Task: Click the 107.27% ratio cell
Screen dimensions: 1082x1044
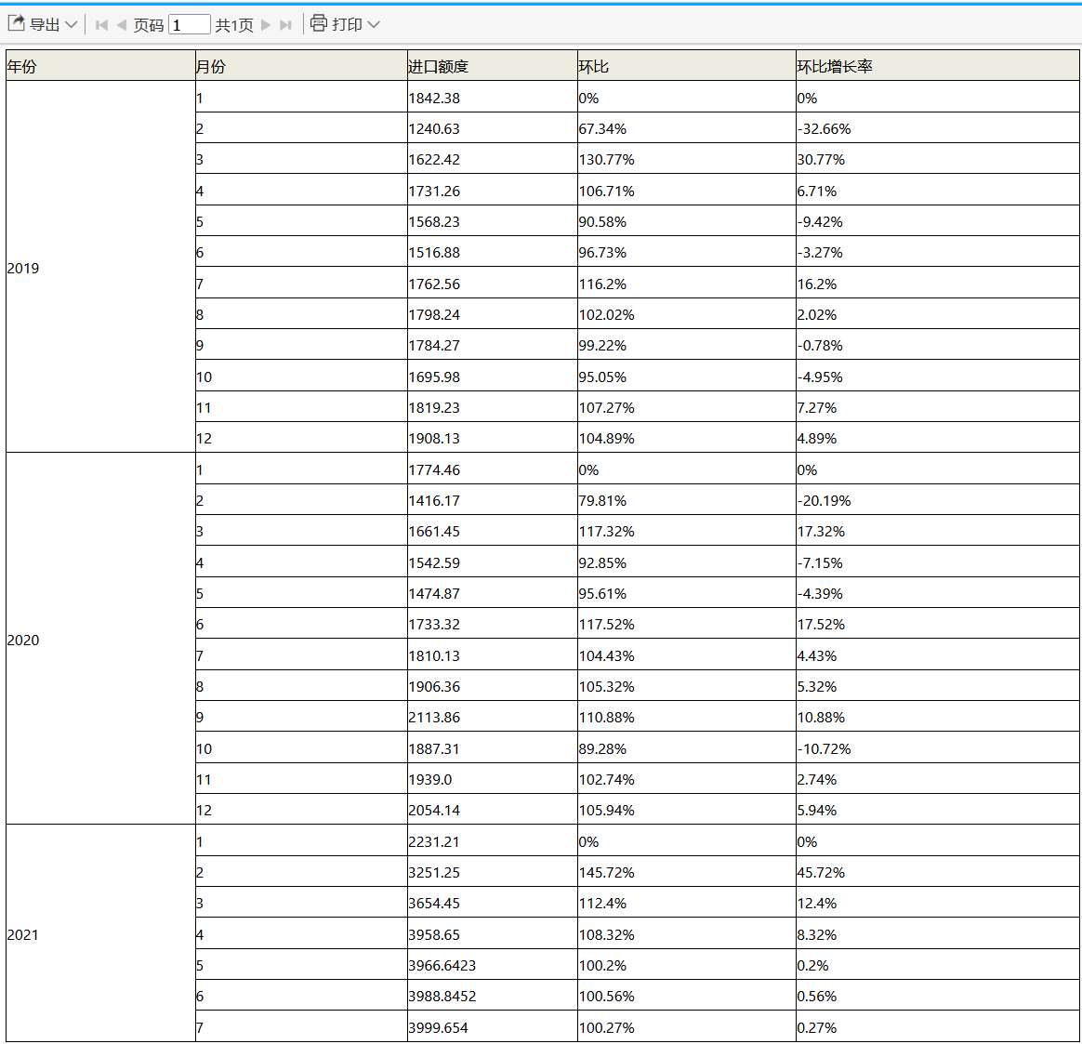Action: coord(687,407)
